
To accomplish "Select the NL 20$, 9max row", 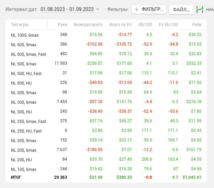I will click(x=106, y=140).
